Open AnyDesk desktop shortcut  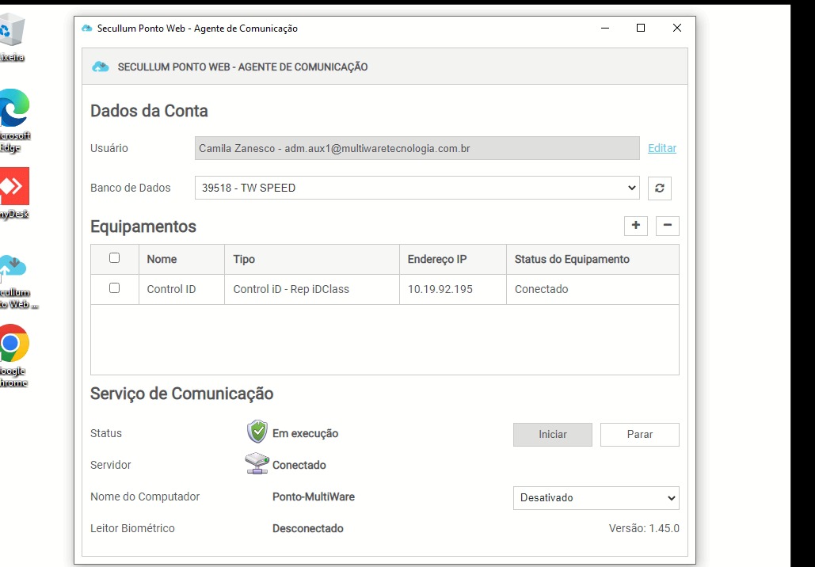pos(13,187)
